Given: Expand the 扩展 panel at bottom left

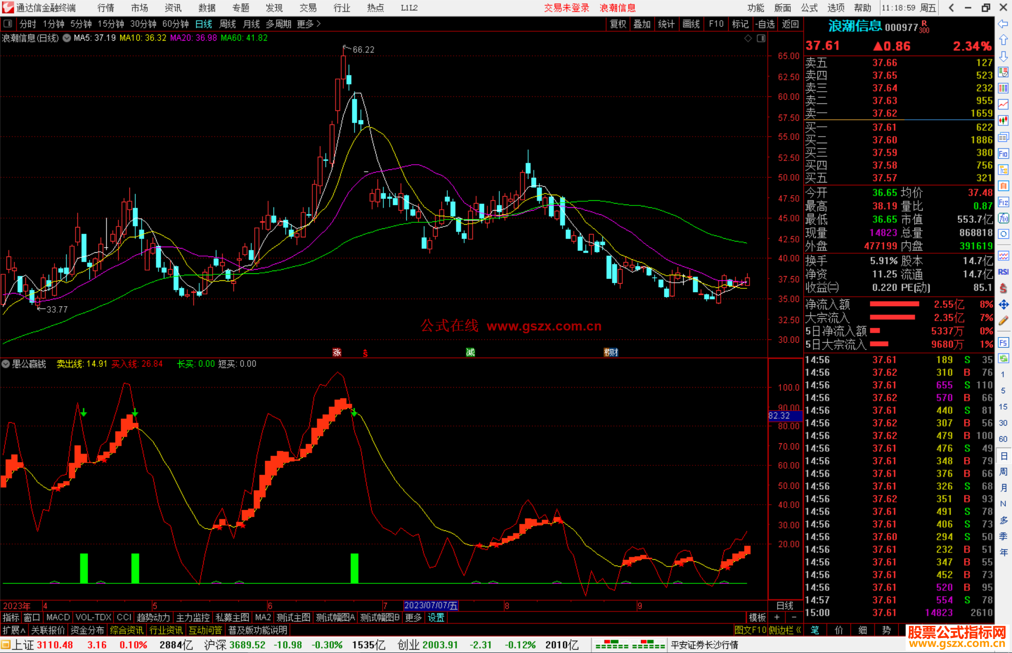Looking at the screenshot, I should (14, 630).
